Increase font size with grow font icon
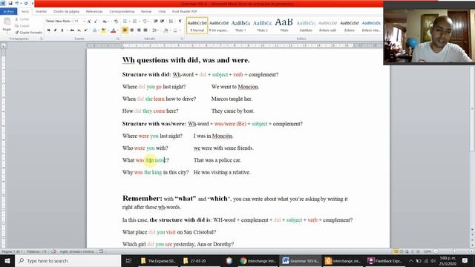Image resolution: width=475 pixels, height=267 pixels. 89,22
